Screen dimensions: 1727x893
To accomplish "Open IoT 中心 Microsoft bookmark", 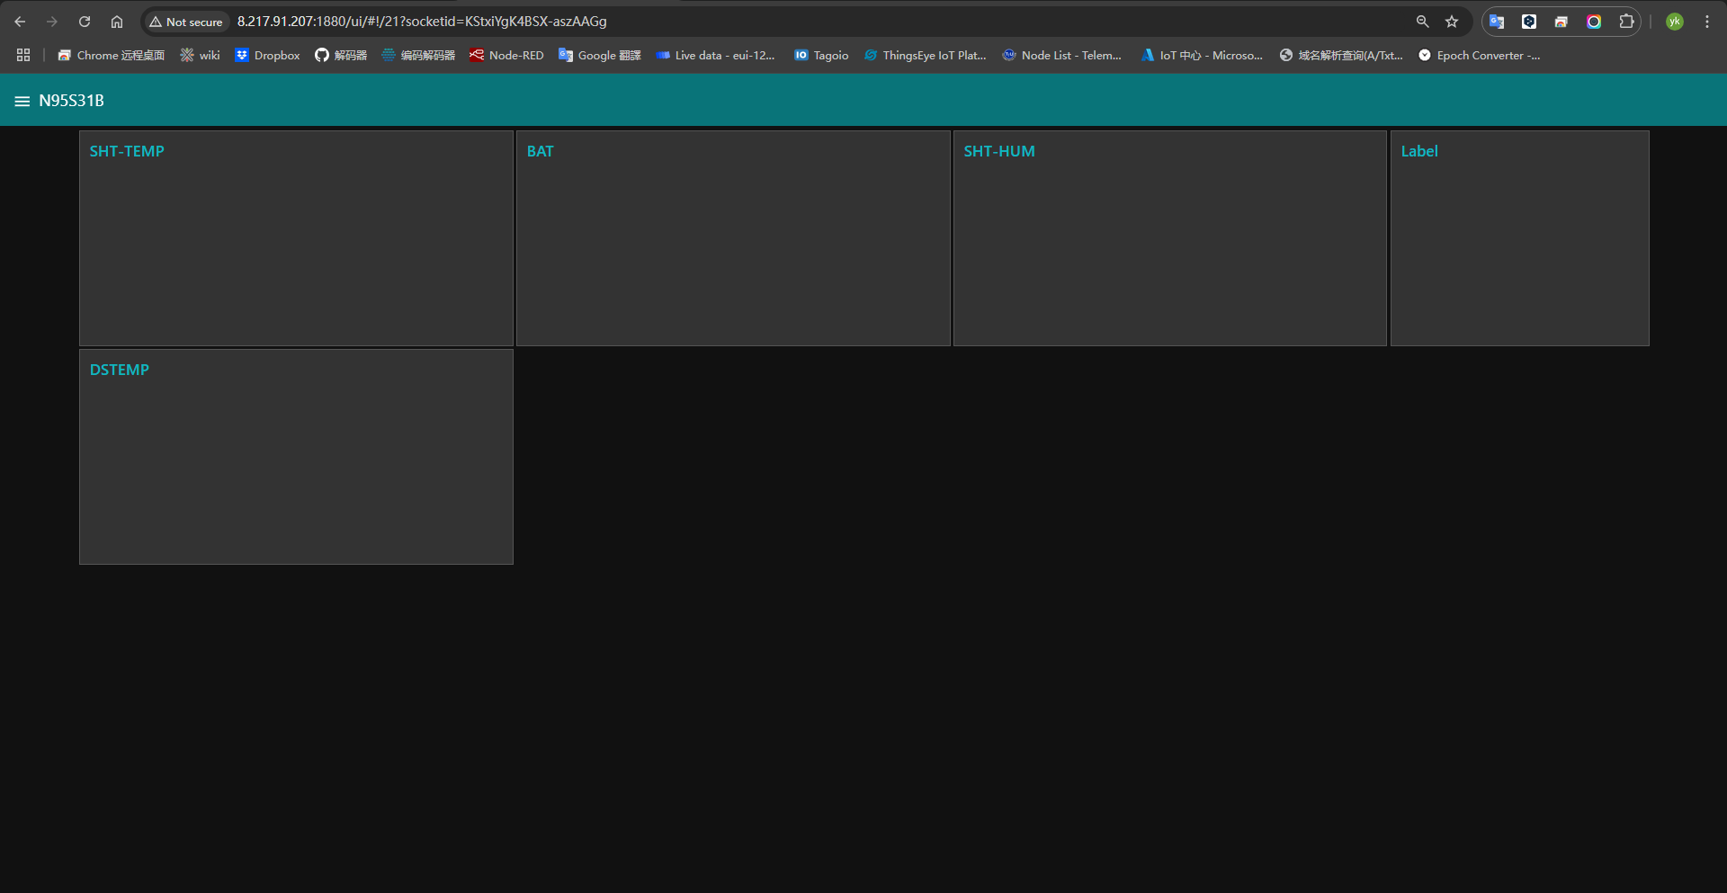I will point(1202,56).
